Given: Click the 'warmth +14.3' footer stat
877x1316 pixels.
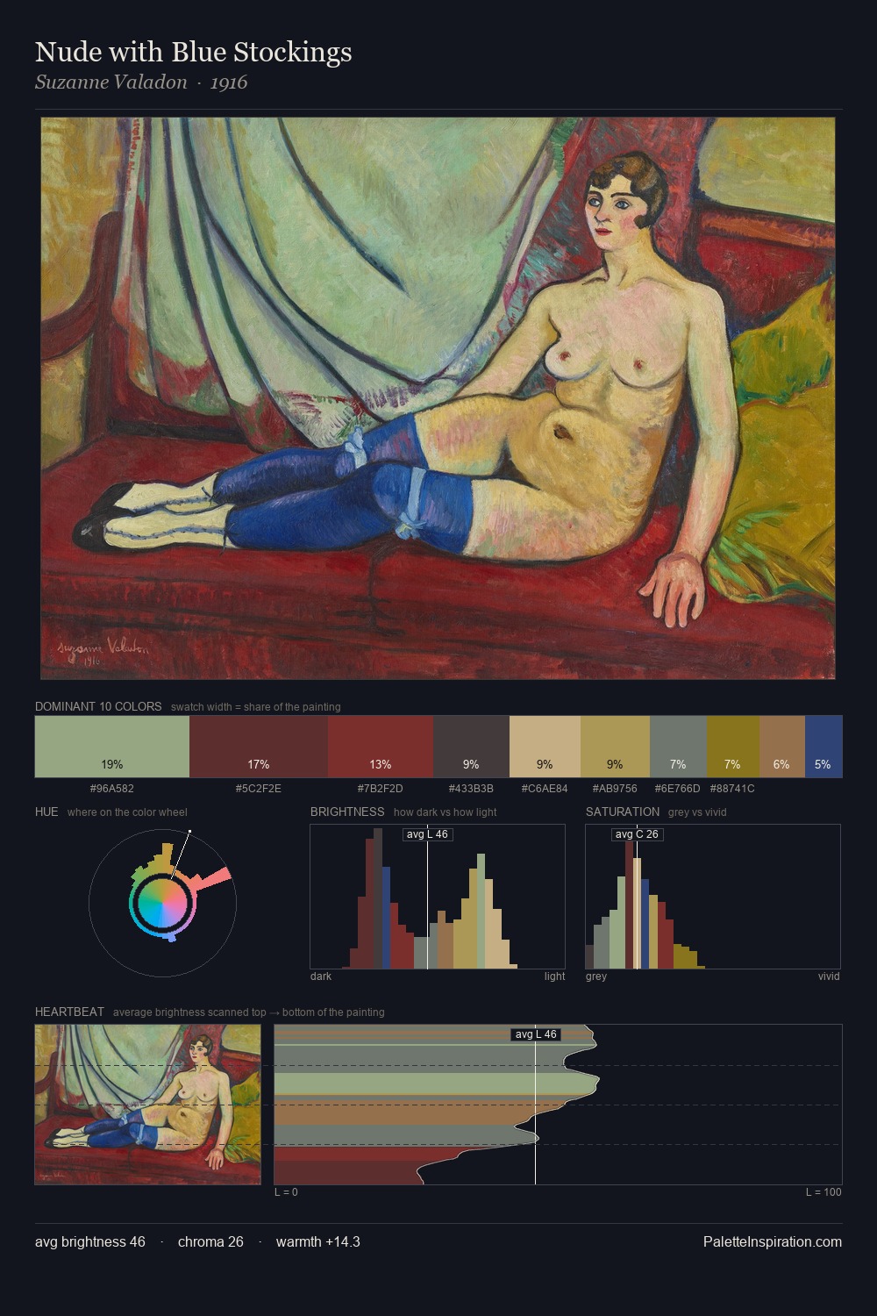Looking at the screenshot, I should click(318, 1242).
